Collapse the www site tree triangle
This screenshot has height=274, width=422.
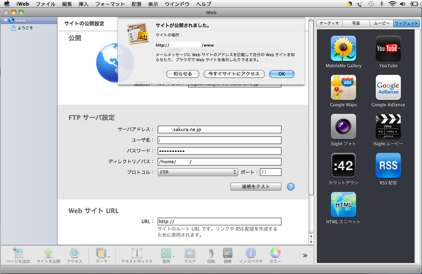point(5,20)
